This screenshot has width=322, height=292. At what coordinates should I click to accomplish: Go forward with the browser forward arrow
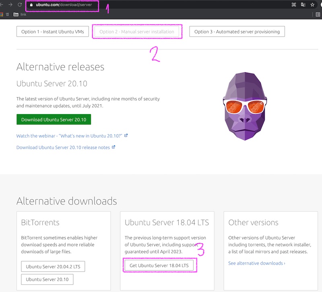coord(10,4)
